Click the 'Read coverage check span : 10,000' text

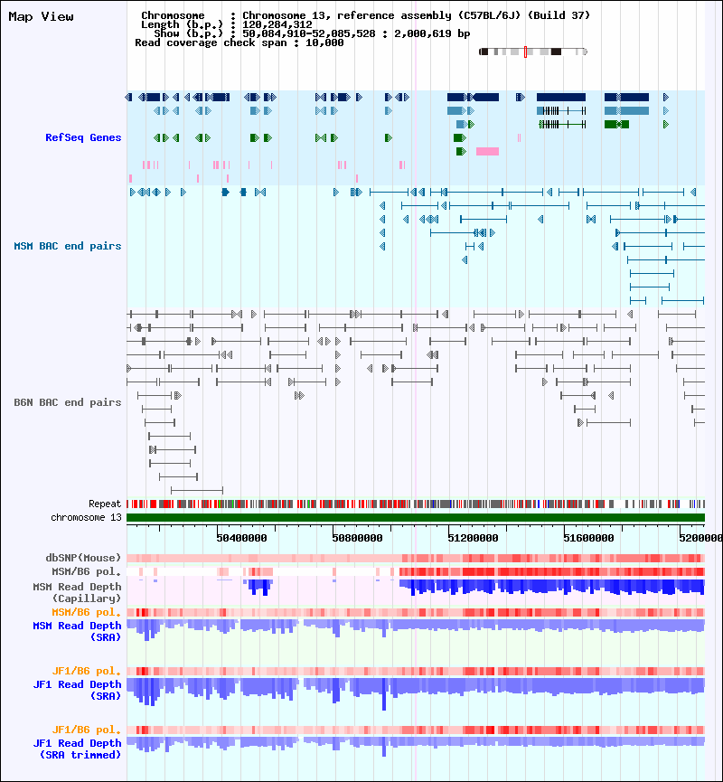coord(239,42)
